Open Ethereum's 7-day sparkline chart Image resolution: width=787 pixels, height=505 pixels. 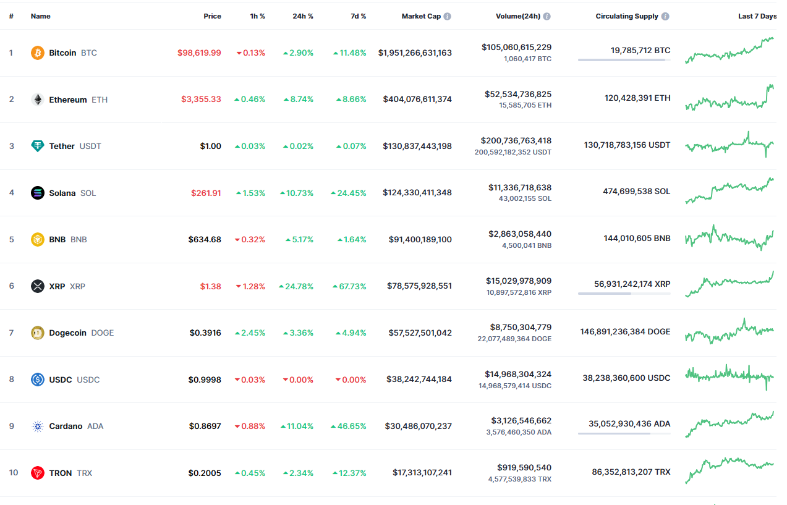[730, 98]
